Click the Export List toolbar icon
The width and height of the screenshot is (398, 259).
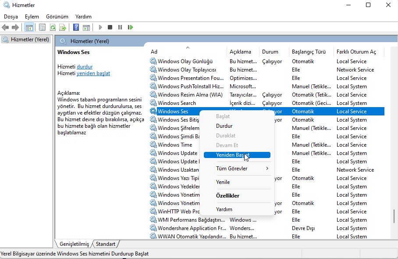62,27
